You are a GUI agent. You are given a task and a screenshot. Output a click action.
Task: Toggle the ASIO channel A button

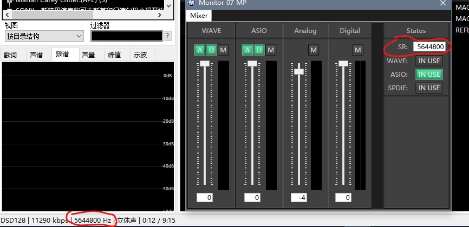(x=247, y=50)
